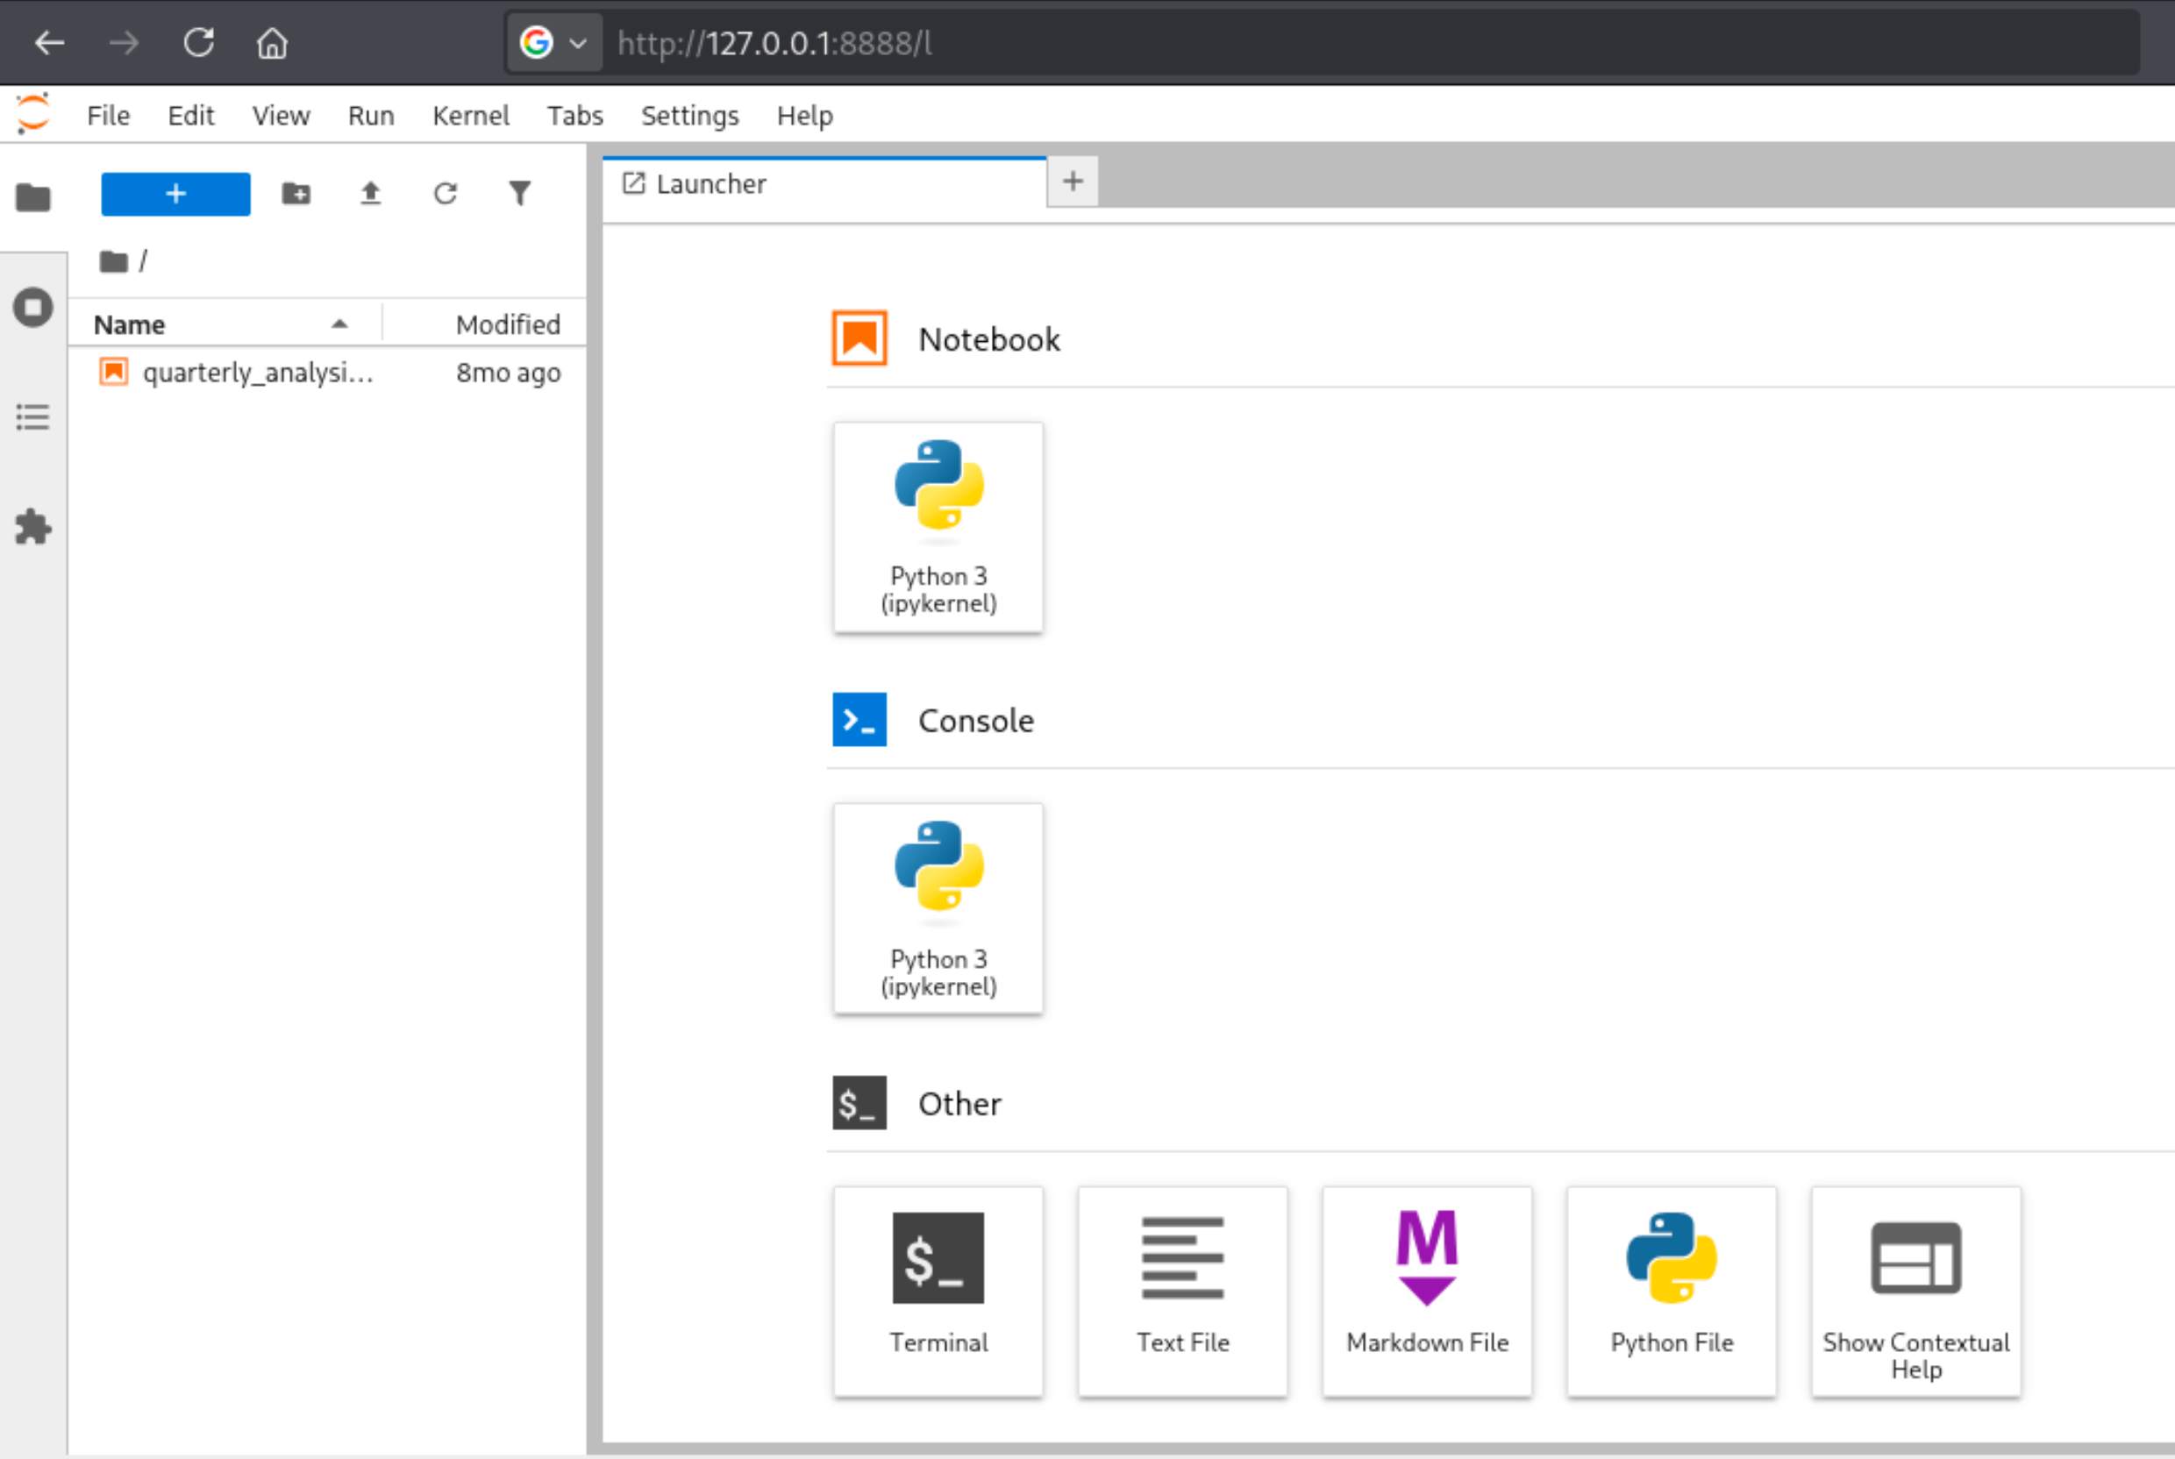The image size is (2175, 1459).
Task: Click the Other section header text
Action: 959,1104
